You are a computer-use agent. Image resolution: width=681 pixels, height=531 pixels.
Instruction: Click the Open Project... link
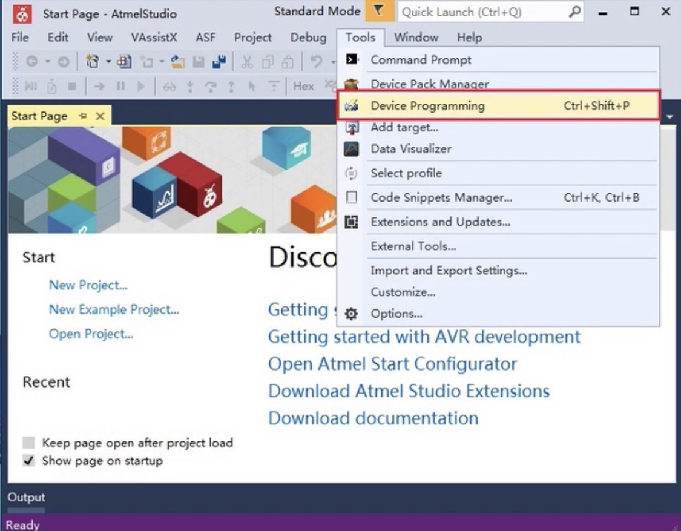tap(91, 334)
